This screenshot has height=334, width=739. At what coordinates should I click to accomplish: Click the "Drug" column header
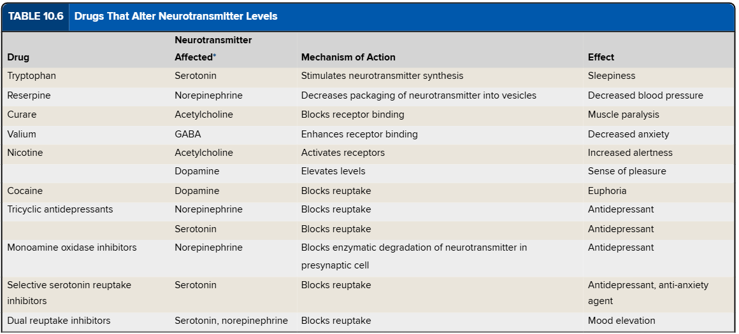18,57
